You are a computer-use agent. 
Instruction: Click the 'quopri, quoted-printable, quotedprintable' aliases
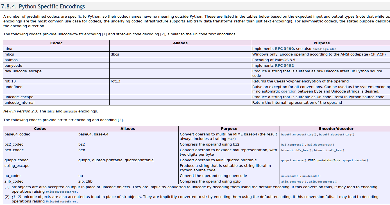(116, 160)
